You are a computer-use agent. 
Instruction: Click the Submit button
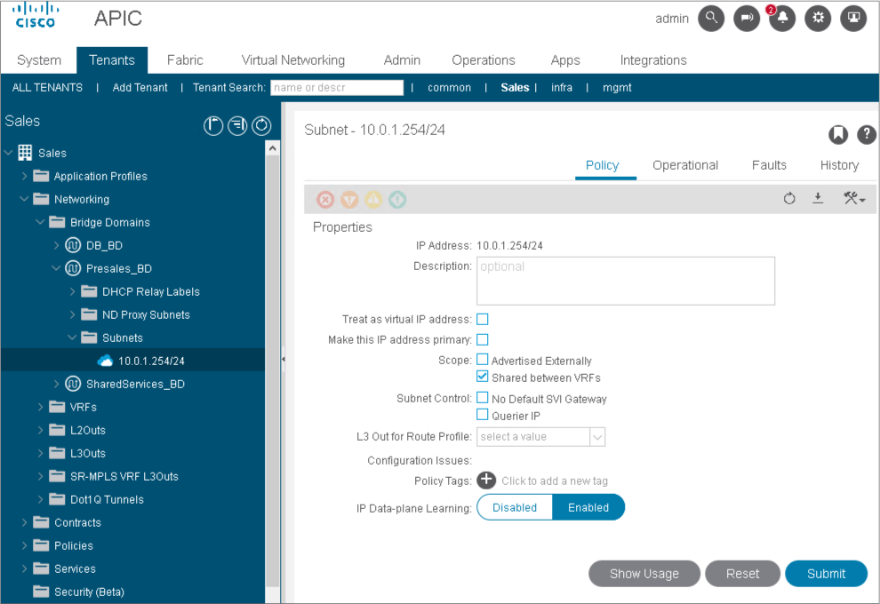pyautogui.click(x=826, y=574)
